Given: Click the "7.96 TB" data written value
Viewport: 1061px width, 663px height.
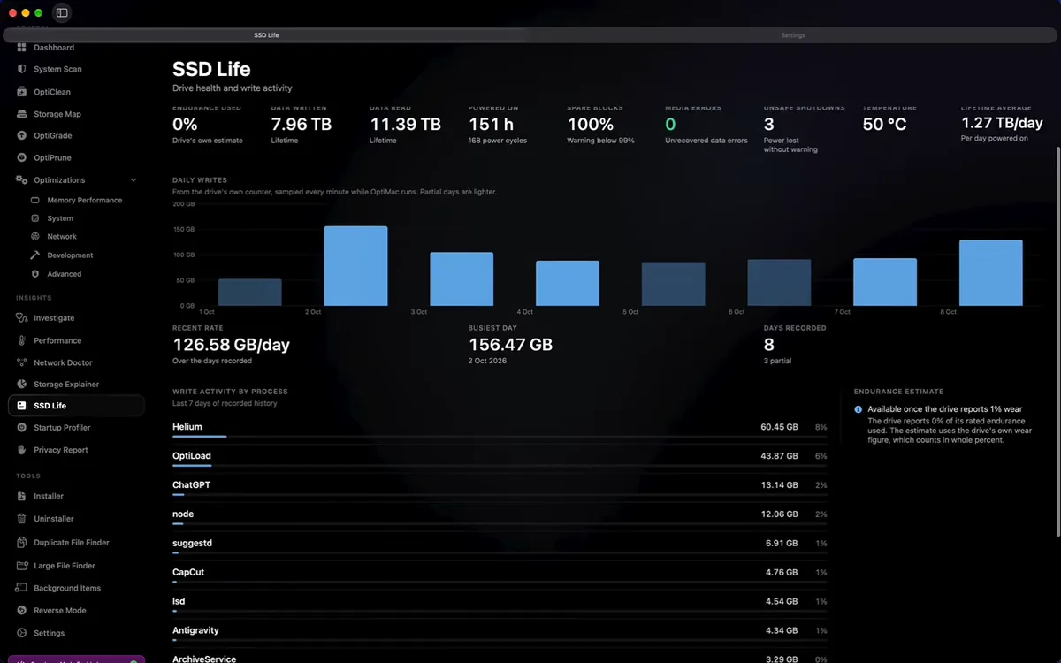Looking at the screenshot, I should pyautogui.click(x=302, y=125).
